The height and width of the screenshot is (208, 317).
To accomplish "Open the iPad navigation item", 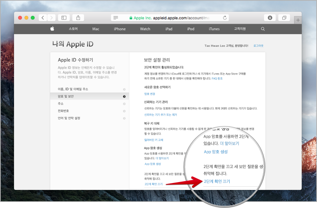I will tap(169, 29).
